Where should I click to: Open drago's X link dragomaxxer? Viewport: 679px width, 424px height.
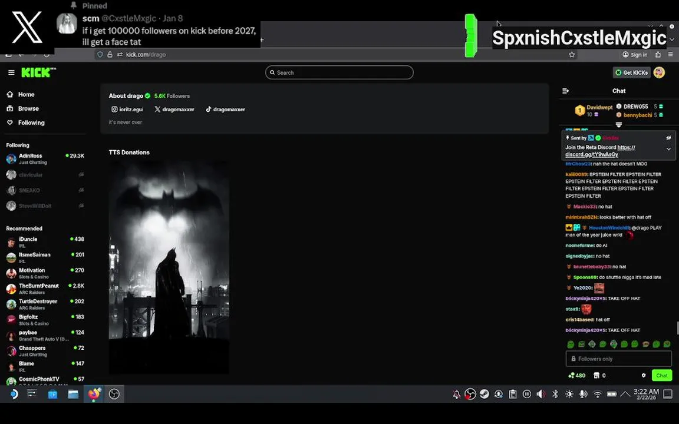174,110
